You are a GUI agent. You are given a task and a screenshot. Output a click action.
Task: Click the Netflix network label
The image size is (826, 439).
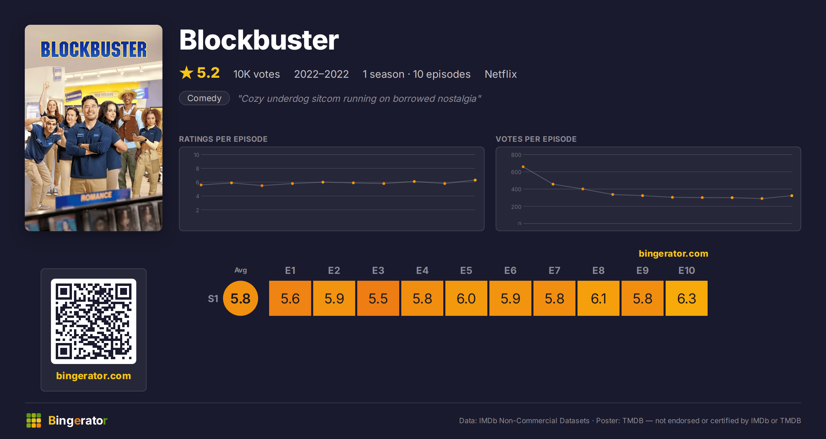pos(501,74)
